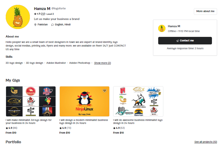Open NinjaLinux gig thumbnail
This screenshot has height=146, width=221.
(x=85, y=102)
